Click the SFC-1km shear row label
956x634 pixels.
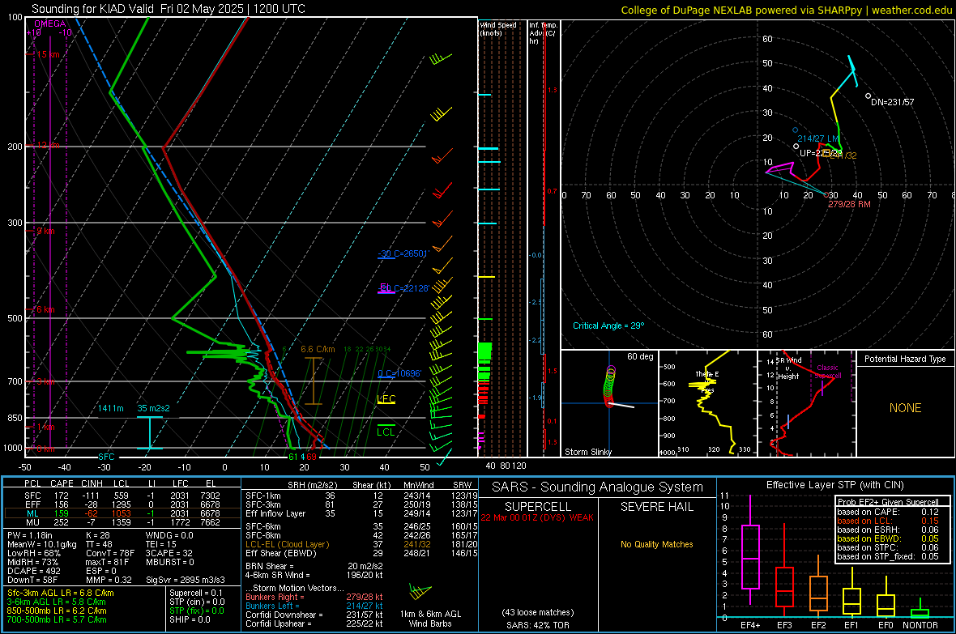pos(262,496)
